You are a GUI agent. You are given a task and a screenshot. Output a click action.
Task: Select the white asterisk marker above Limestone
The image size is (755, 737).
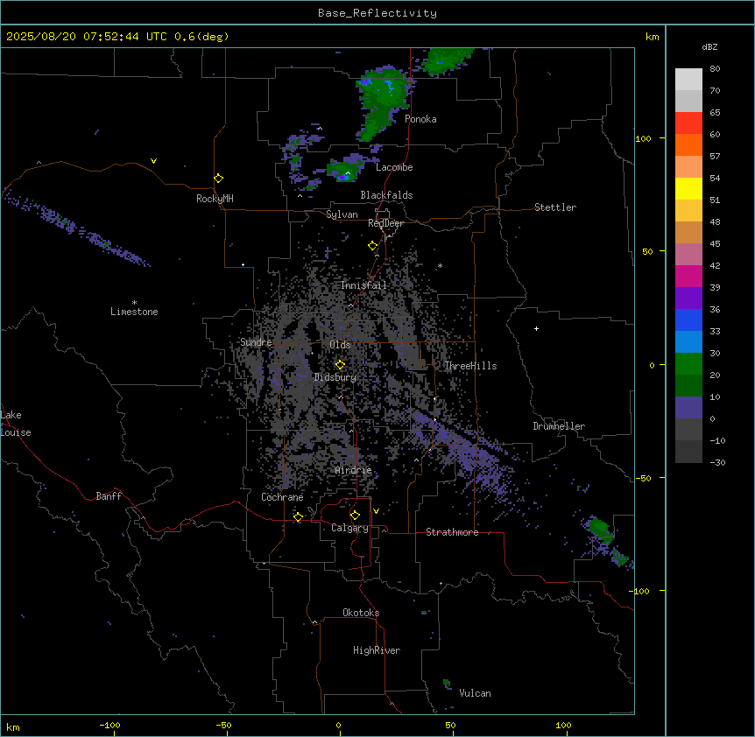click(x=134, y=303)
